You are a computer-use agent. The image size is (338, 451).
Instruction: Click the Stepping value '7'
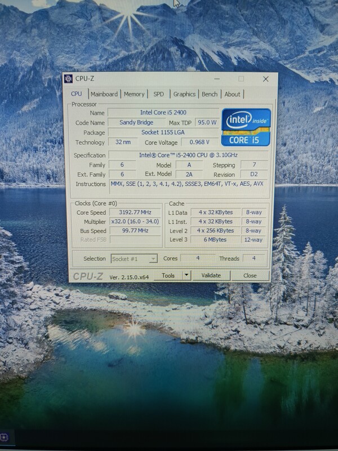click(x=254, y=165)
